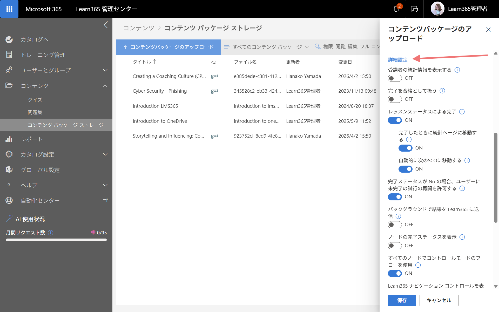
Task: Enable 完了を合格として扱う toggle
Action: 395,99
